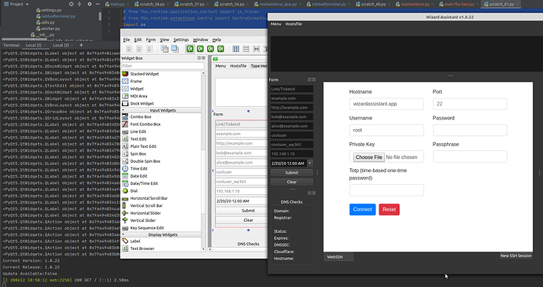The width and height of the screenshot is (543, 287).
Task: Select the Time Edit clock icon
Action: coord(125,168)
